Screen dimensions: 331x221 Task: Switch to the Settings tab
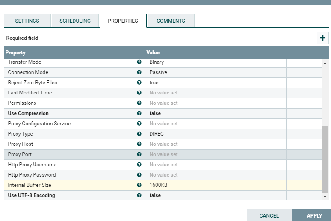coord(27,21)
